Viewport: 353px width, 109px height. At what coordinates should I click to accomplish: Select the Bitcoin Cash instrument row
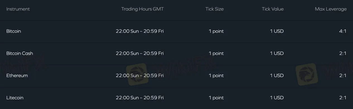[176, 53]
